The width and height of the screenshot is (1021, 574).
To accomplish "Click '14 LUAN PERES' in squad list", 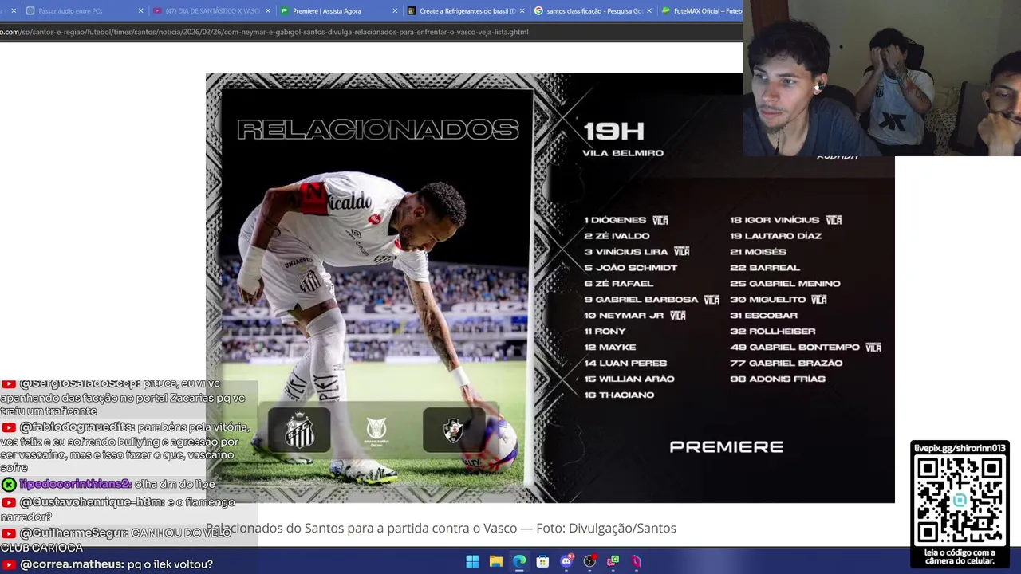I will [625, 364].
